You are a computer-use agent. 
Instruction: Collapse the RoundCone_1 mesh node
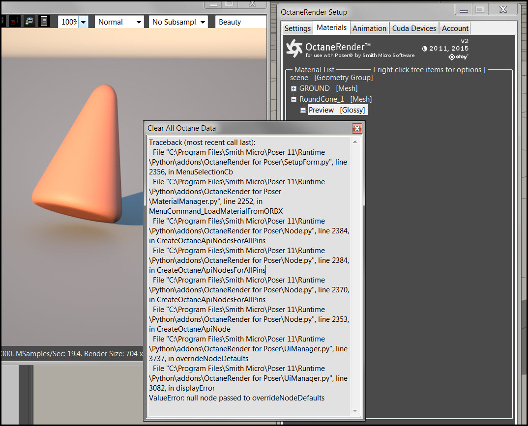pos(293,99)
